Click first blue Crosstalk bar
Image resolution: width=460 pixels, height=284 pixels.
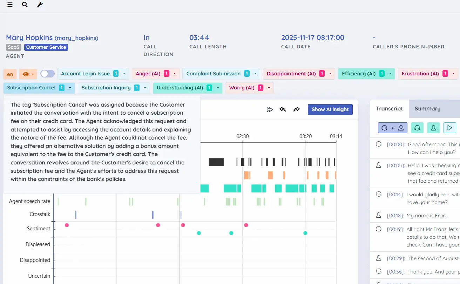76,215
